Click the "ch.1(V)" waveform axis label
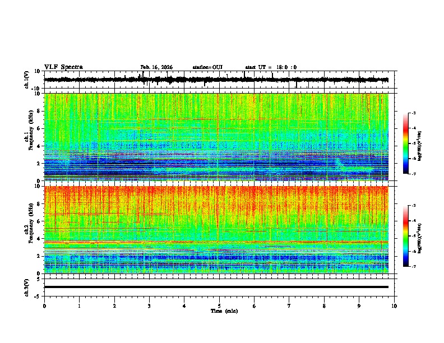The image size is (444, 343). 27,80
